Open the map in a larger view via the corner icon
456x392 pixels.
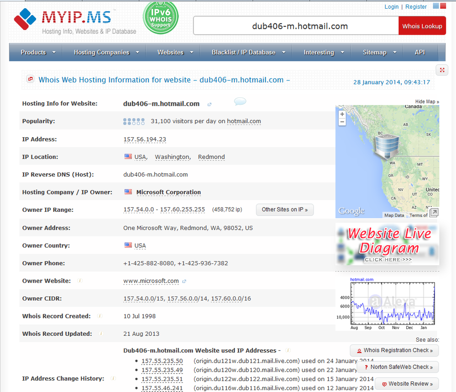pos(434,213)
